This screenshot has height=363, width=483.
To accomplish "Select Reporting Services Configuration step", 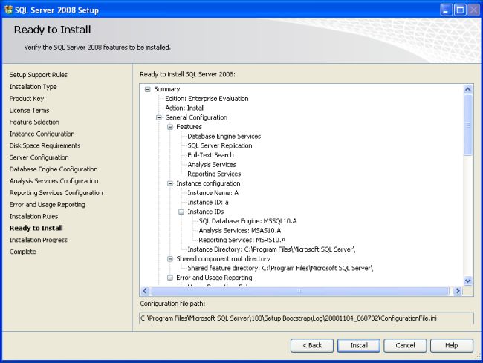I will [x=56, y=193].
